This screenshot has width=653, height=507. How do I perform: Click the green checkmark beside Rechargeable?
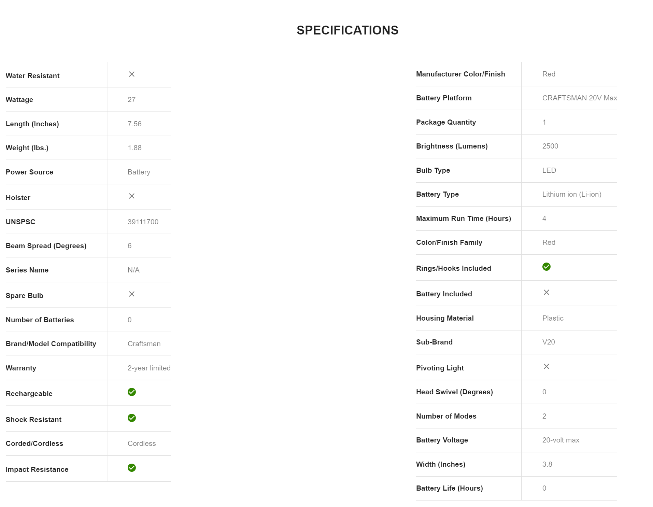point(131,392)
